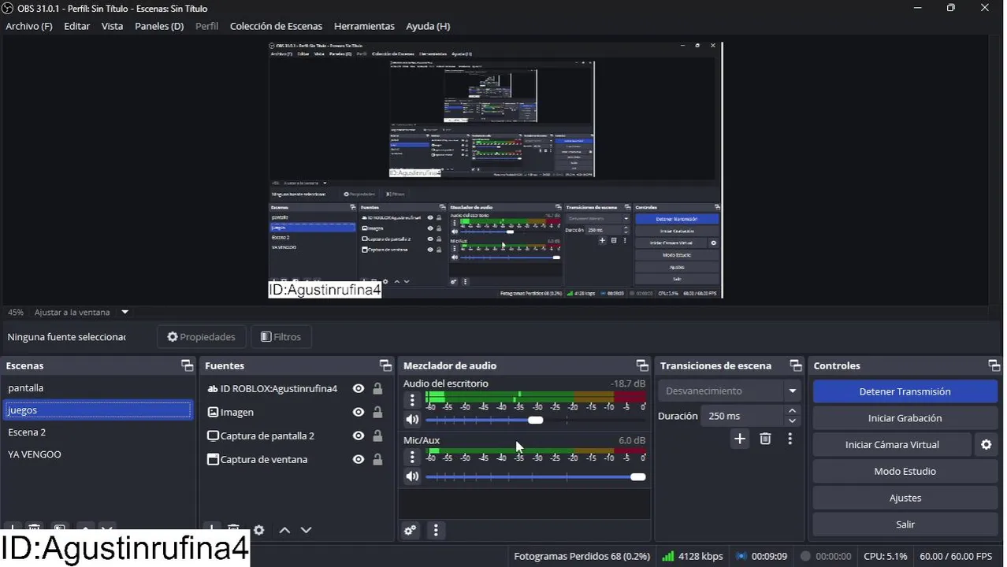Move selected source down arrow
The width and height of the screenshot is (1007, 567).
pyautogui.click(x=307, y=530)
